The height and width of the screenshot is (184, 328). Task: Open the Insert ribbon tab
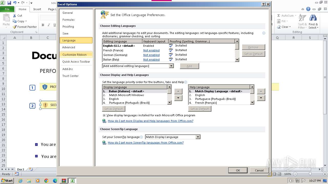click(37, 9)
